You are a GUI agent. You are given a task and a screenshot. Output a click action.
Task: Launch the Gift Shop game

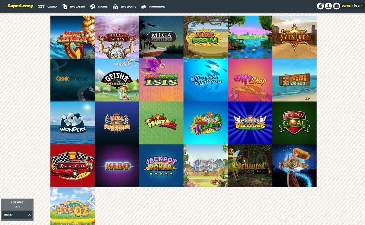pos(250,80)
